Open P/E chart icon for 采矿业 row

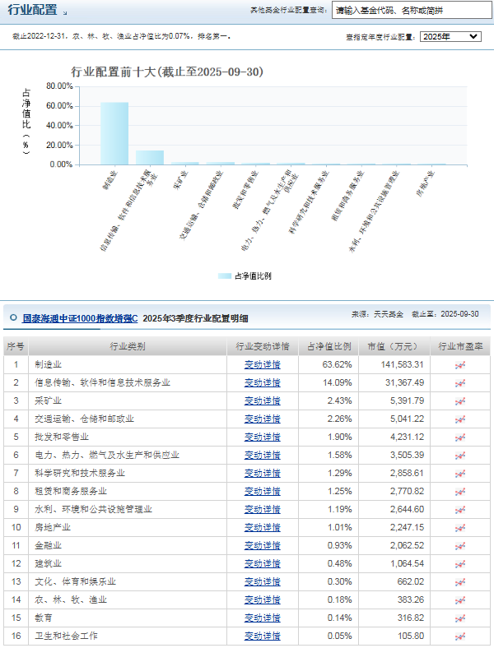pyautogui.click(x=460, y=401)
